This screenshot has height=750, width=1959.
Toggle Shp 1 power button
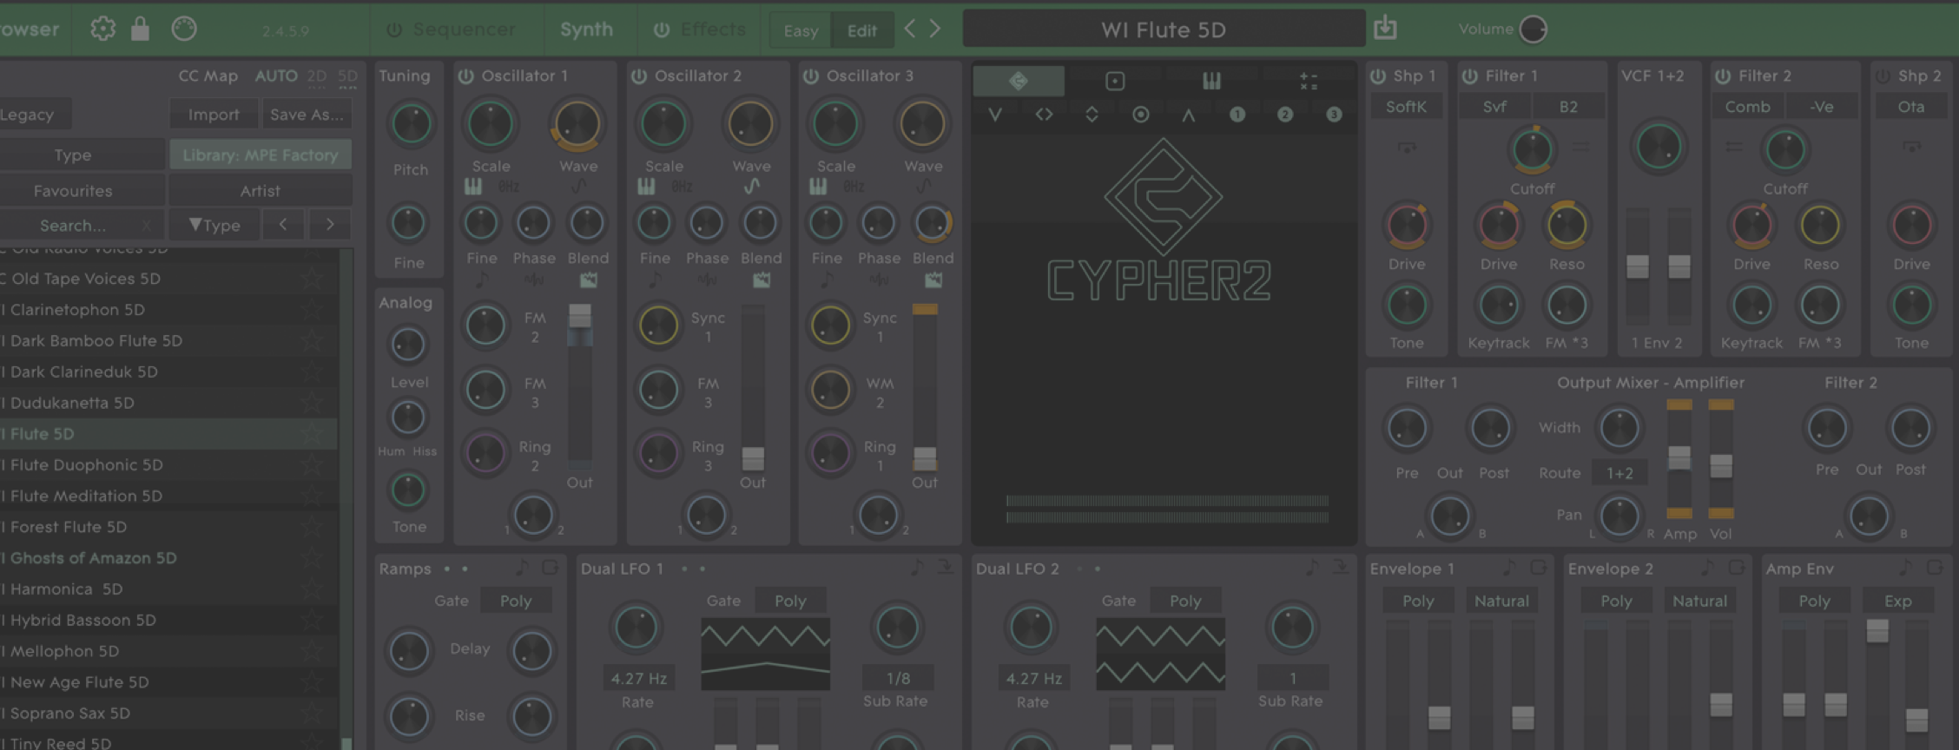pos(1378,76)
